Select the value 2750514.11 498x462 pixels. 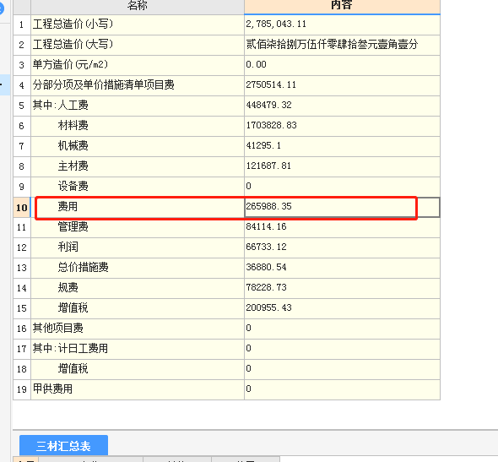(x=342, y=85)
